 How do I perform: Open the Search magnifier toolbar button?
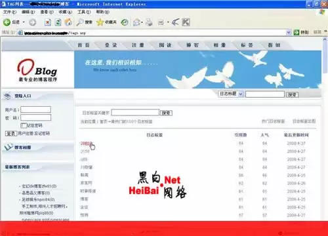84,22
